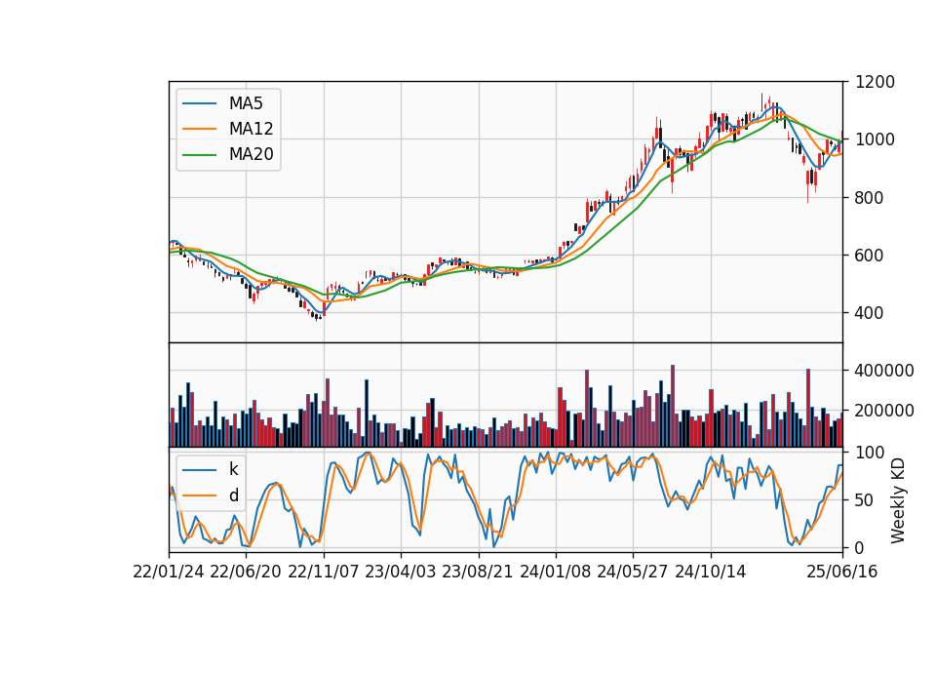The width and height of the screenshot is (936, 673).
Task: Click the 0 KD axis label
Action: point(859,547)
